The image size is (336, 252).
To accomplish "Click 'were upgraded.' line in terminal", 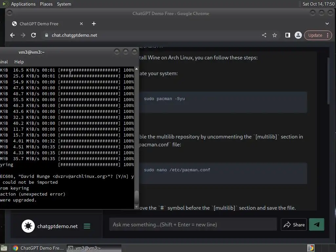I will click(18, 200).
